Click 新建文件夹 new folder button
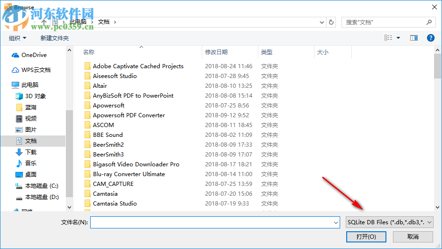The height and width of the screenshot is (249, 442). pyautogui.click(x=55, y=38)
